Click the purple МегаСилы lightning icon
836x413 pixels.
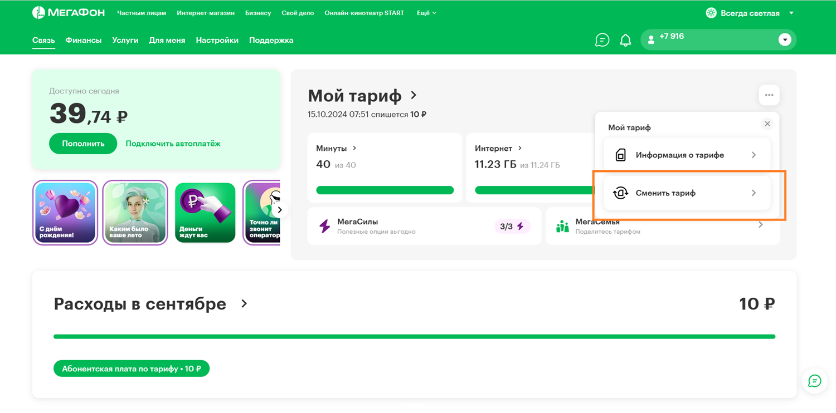324,226
